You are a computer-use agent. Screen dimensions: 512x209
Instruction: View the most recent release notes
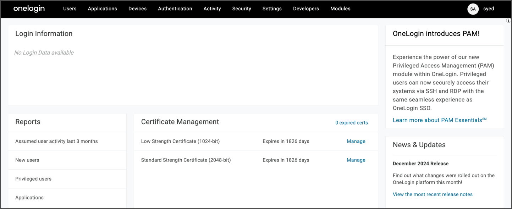pos(433,194)
